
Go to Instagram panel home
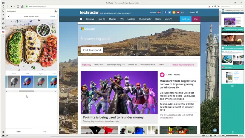[x=56, y=11]
